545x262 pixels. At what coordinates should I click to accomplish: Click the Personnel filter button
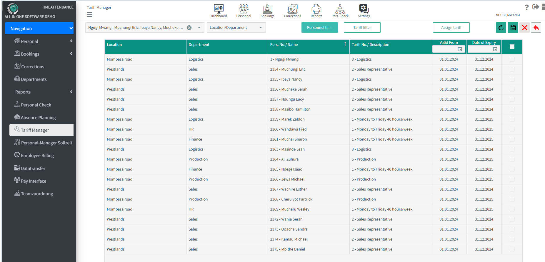[320, 28]
